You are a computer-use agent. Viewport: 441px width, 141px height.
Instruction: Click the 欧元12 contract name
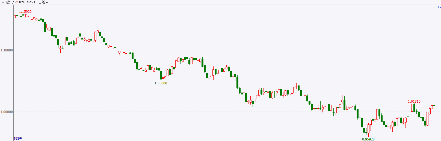(11, 2)
